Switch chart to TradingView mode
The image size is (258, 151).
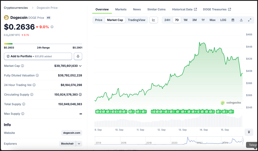pyautogui.click(x=136, y=20)
